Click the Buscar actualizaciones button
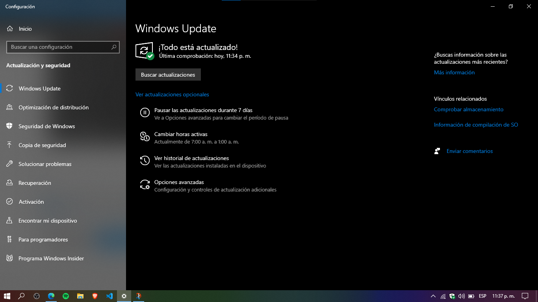The image size is (538, 302). 168,75
